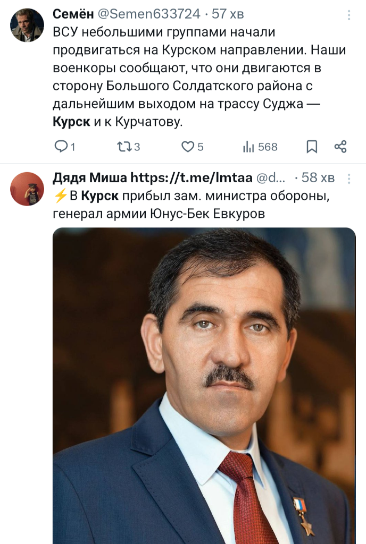366x544 pixels.
Task: Open the @Semen633724 handle
Action: pyautogui.click(x=149, y=14)
